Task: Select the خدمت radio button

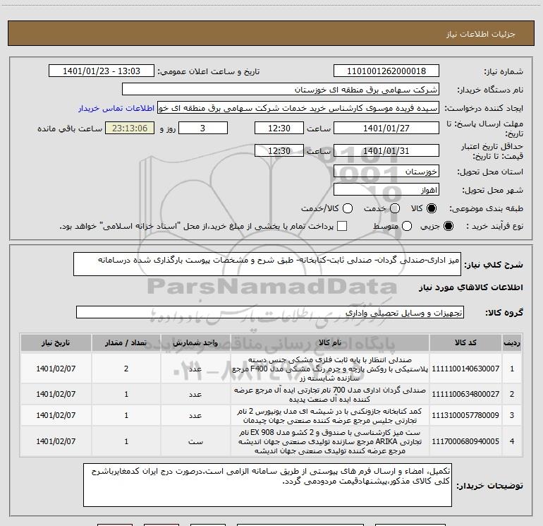Action: tap(394, 208)
